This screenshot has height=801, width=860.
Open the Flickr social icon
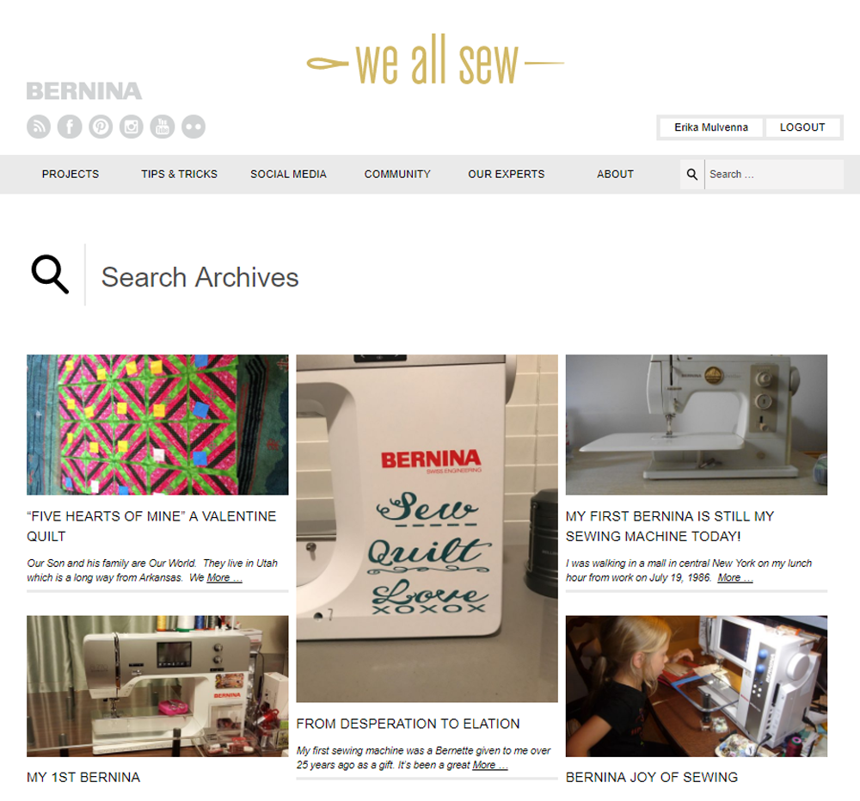[193, 126]
